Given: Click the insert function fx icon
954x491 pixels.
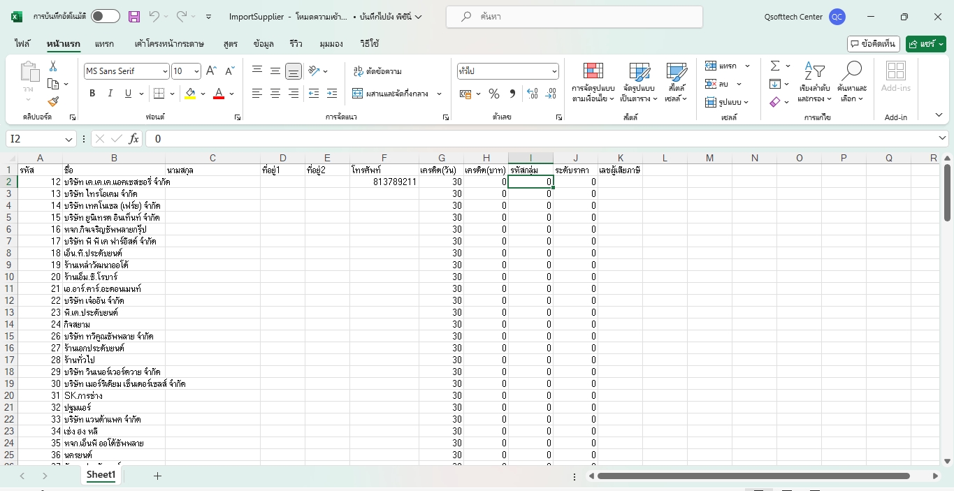Looking at the screenshot, I should pos(133,139).
